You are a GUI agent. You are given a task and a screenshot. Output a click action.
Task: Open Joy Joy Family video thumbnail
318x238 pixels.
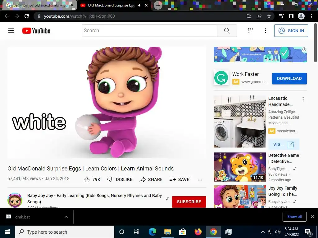coord(239,196)
